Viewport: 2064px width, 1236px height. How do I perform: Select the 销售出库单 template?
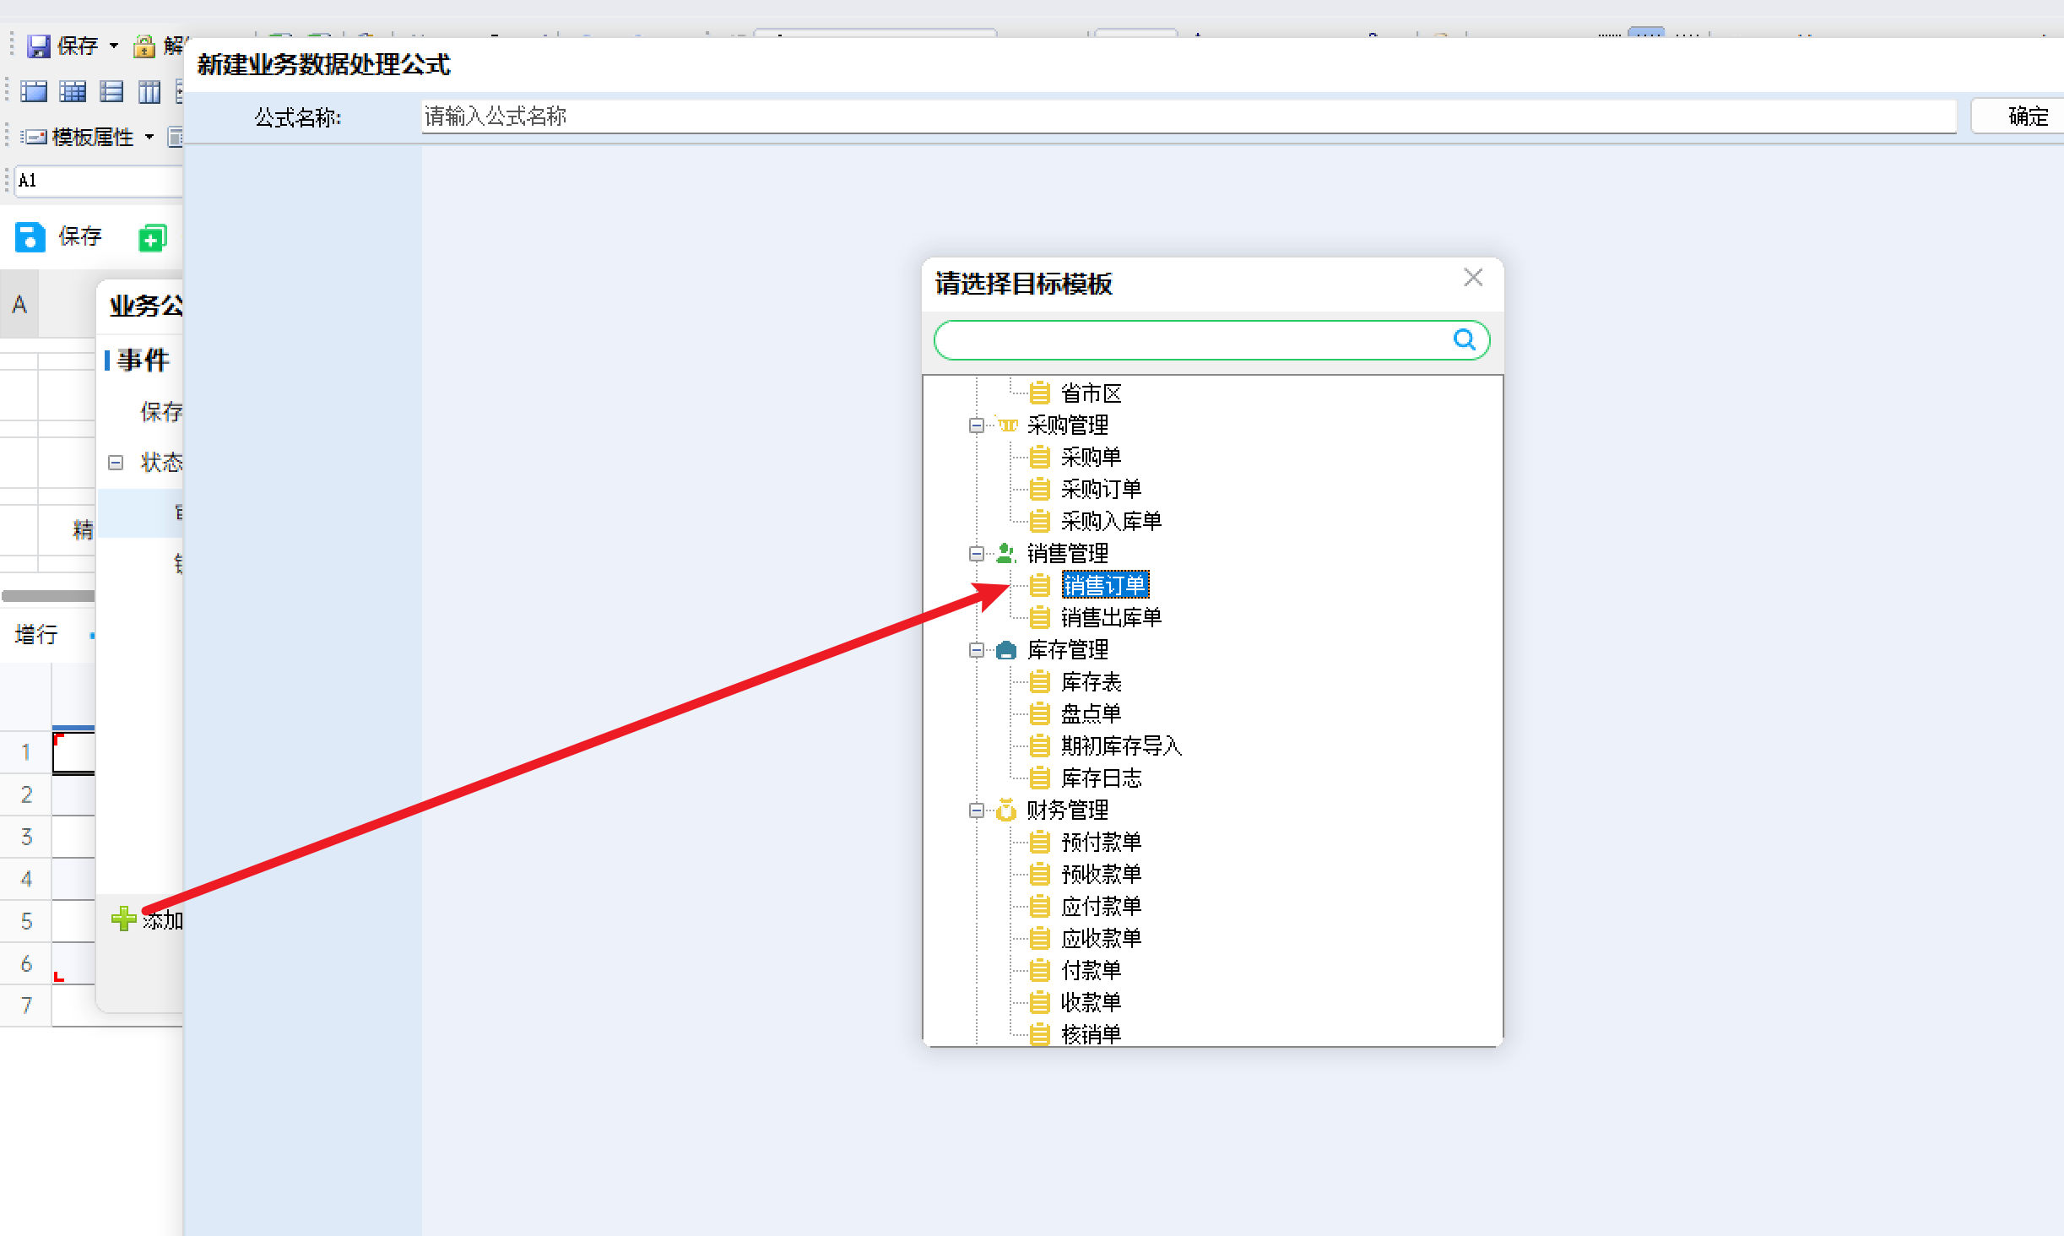(1111, 617)
